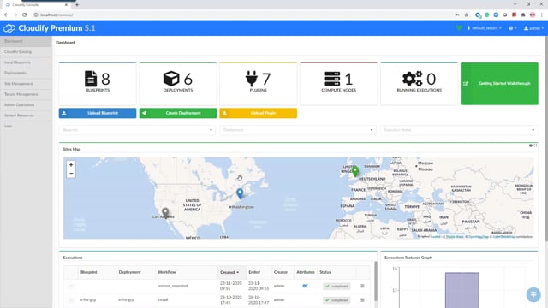Click the Plugins plug icon
This screenshot has width=548, height=308.
click(x=251, y=79)
